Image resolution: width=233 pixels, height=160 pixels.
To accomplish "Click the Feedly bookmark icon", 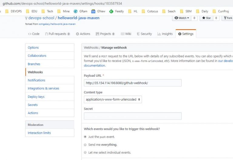I will pos(111,11).
